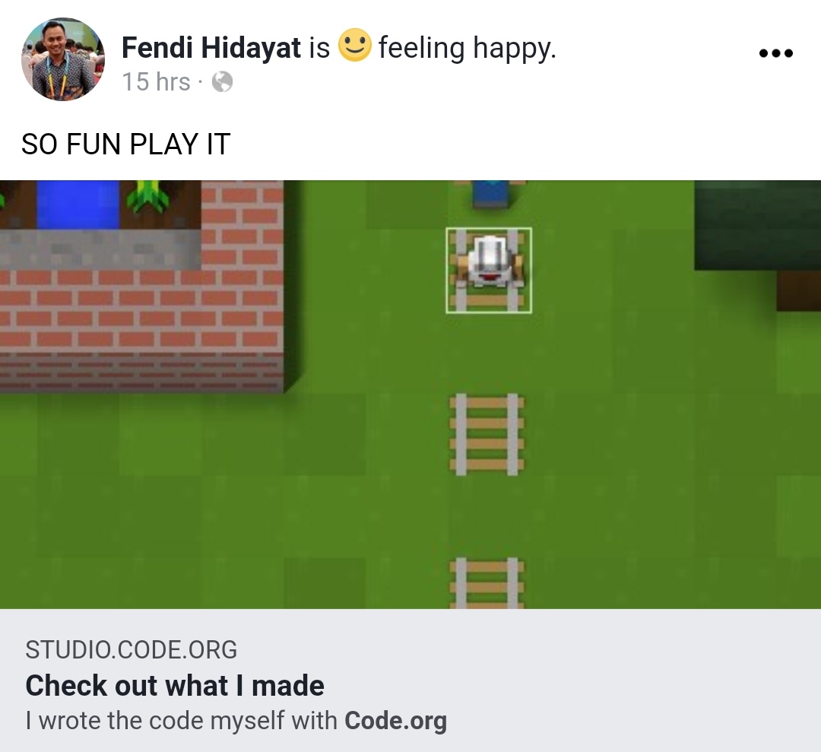Open the three-dot post options menu
This screenshot has height=752, width=821.
[776, 53]
